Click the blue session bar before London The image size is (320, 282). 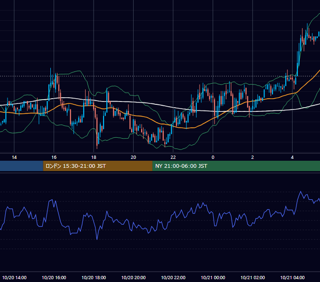click(22, 166)
